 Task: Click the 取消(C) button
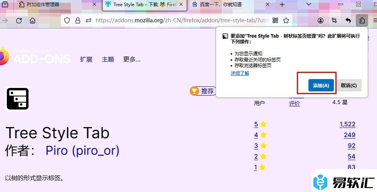pos(349,85)
